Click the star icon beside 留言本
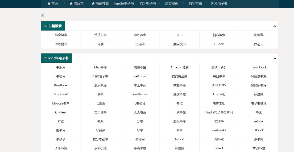 71,3
